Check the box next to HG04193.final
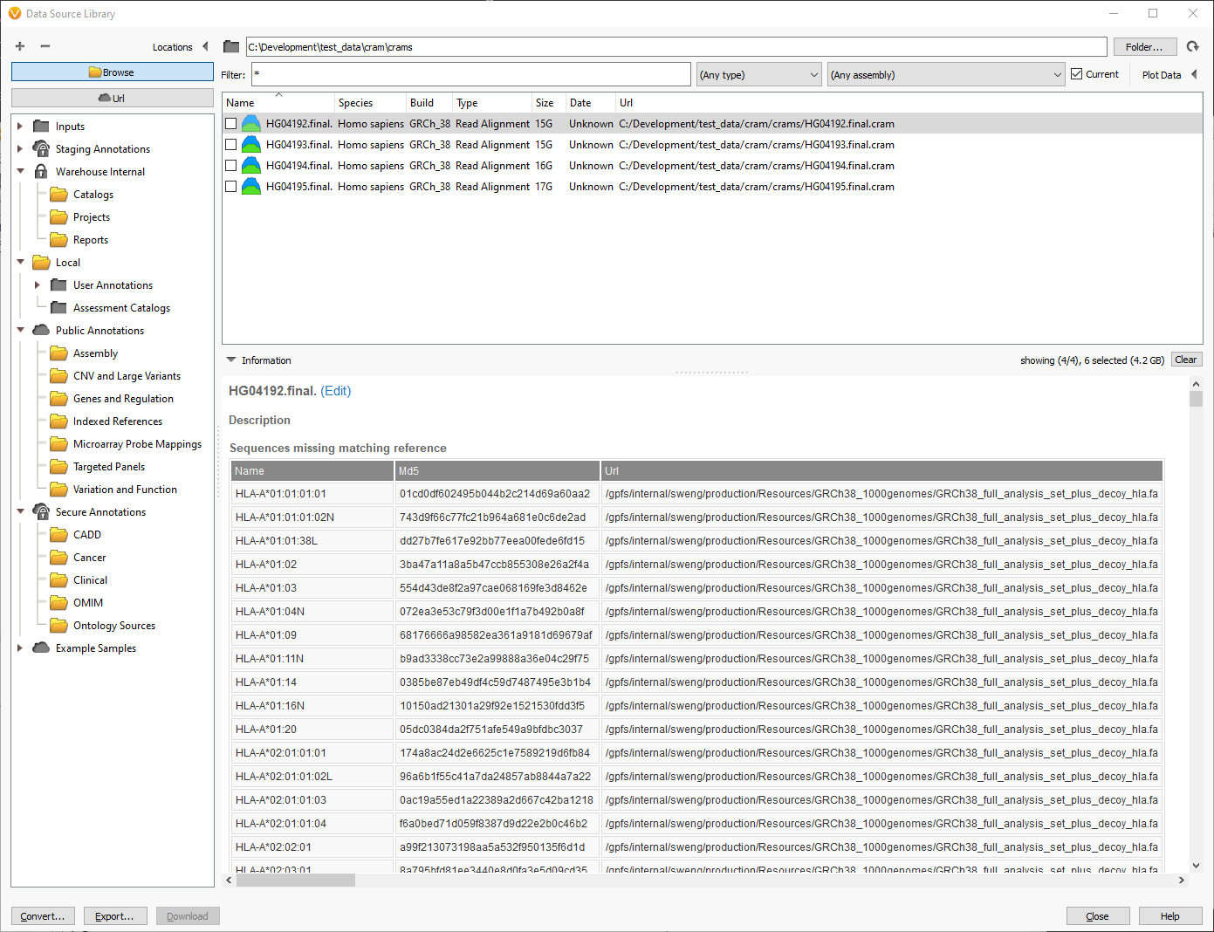This screenshot has height=932, width=1214. pyautogui.click(x=230, y=144)
